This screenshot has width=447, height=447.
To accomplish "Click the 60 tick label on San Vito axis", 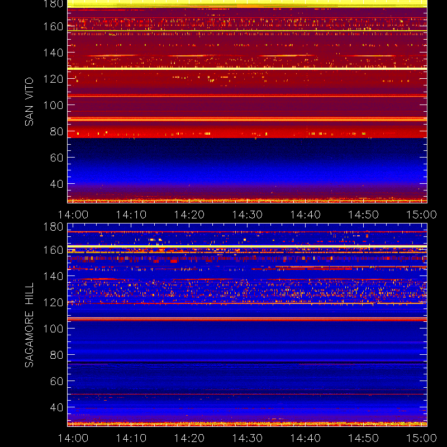I will click(x=57, y=158).
